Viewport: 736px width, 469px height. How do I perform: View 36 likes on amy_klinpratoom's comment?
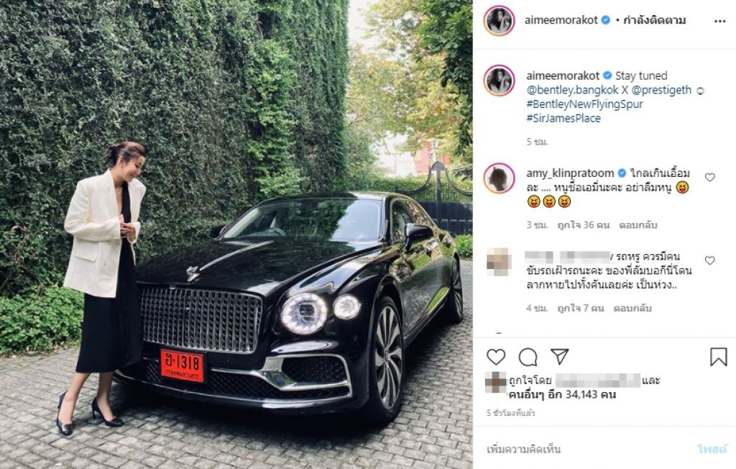click(x=583, y=225)
